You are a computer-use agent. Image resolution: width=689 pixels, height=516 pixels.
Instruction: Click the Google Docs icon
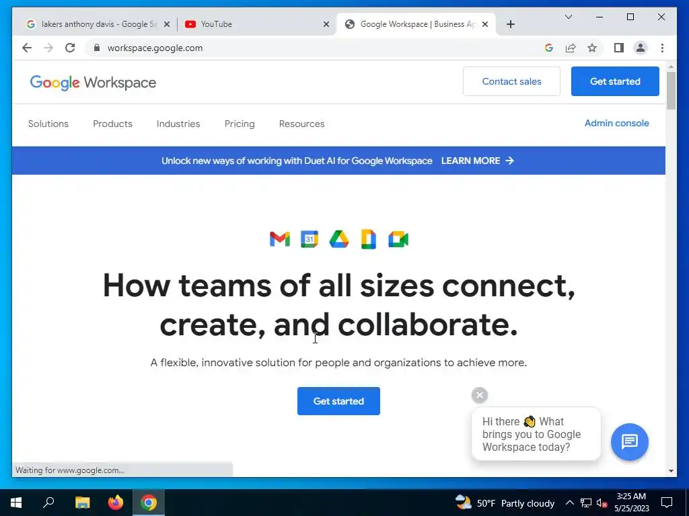(368, 239)
